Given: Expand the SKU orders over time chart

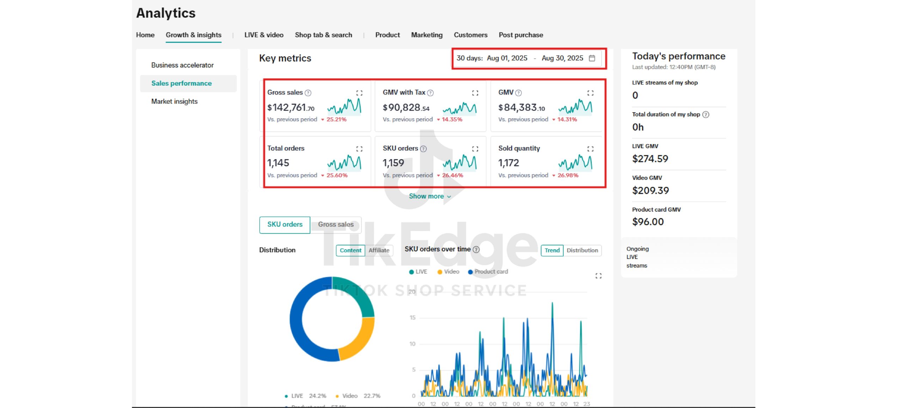Looking at the screenshot, I should coord(598,276).
